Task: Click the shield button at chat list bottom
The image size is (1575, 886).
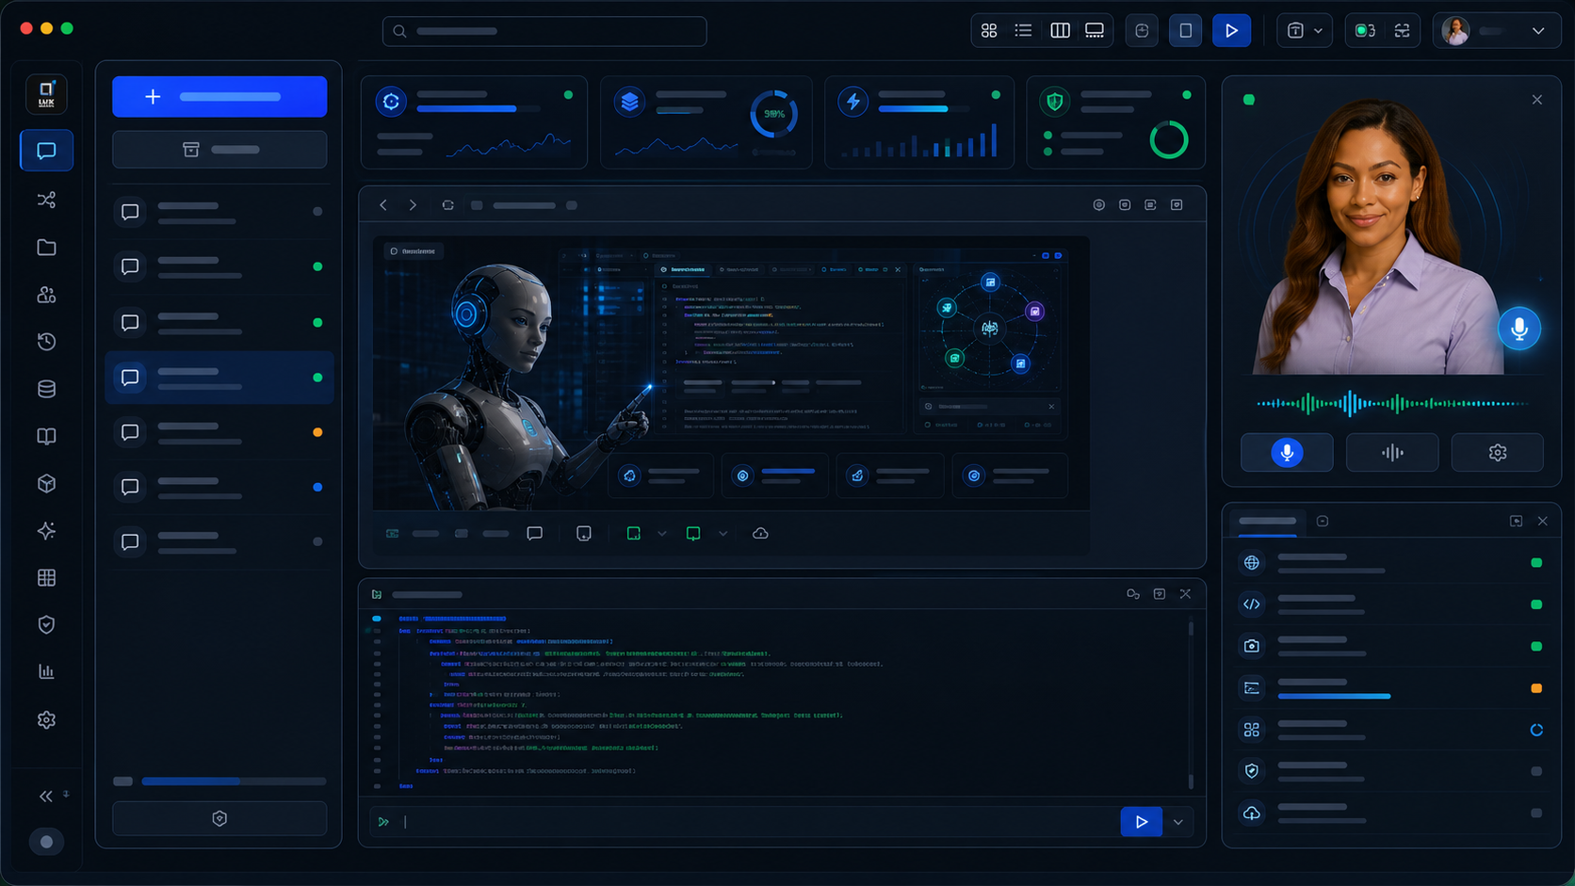Action: coord(219,819)
